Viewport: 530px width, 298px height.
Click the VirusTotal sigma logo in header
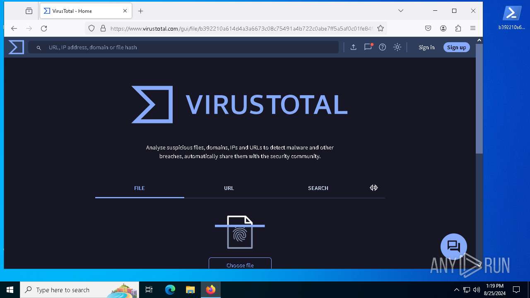16,47
